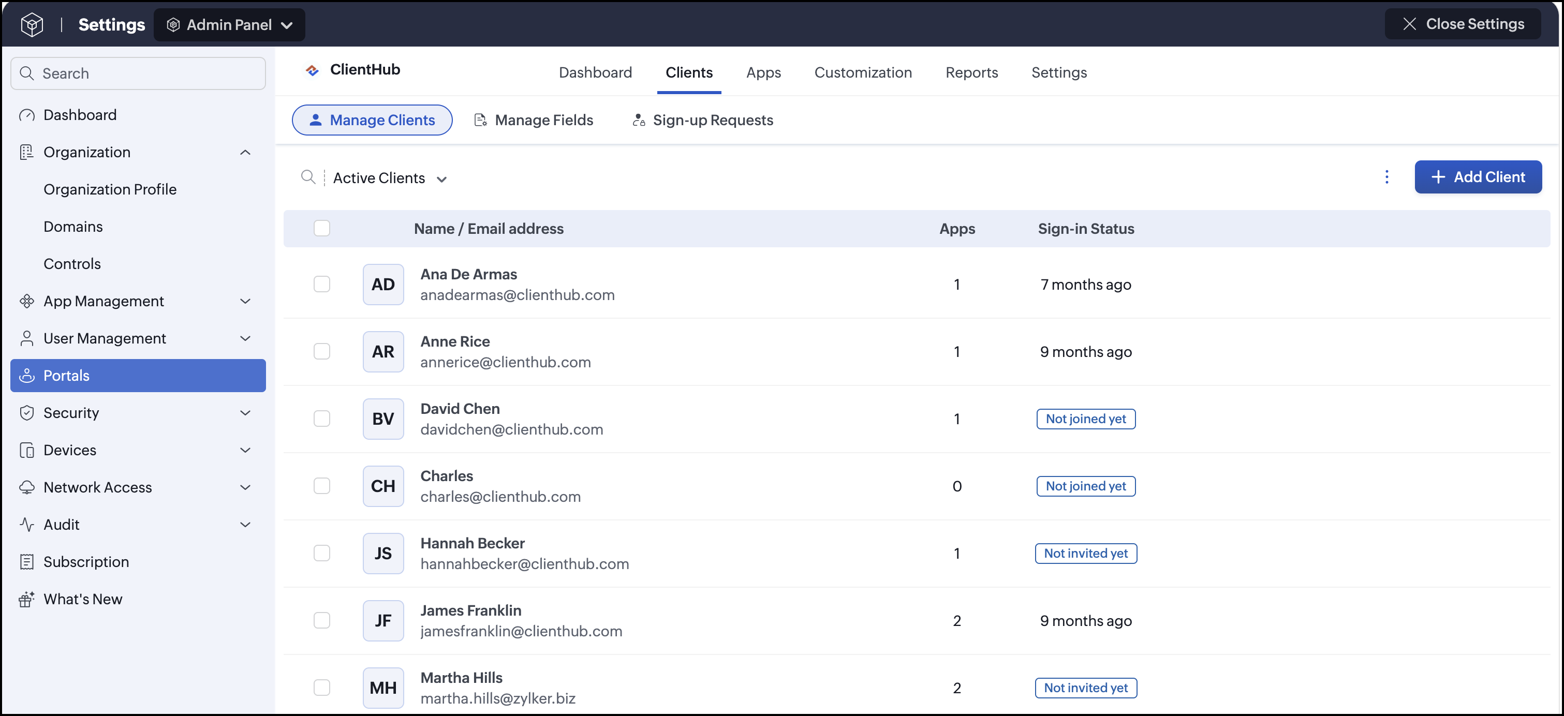Open Manage Fields sub-tab
1564x716 pixels.
coord(533,120)
